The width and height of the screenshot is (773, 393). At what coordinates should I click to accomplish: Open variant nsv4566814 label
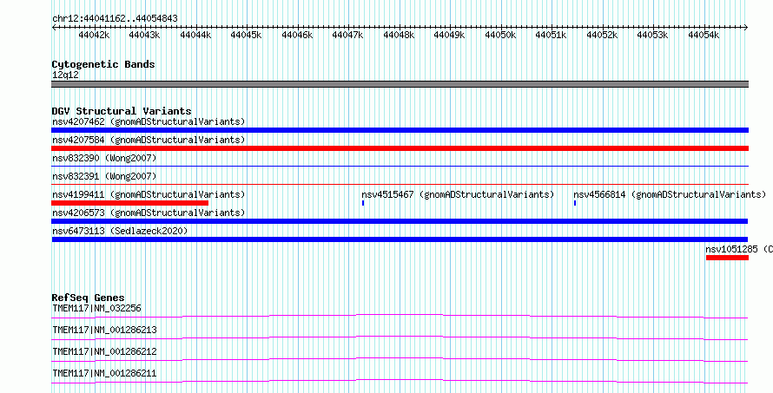670,194
